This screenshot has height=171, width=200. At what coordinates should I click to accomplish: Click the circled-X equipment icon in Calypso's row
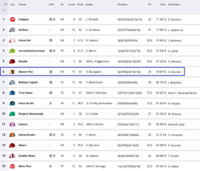pos(51,19)
